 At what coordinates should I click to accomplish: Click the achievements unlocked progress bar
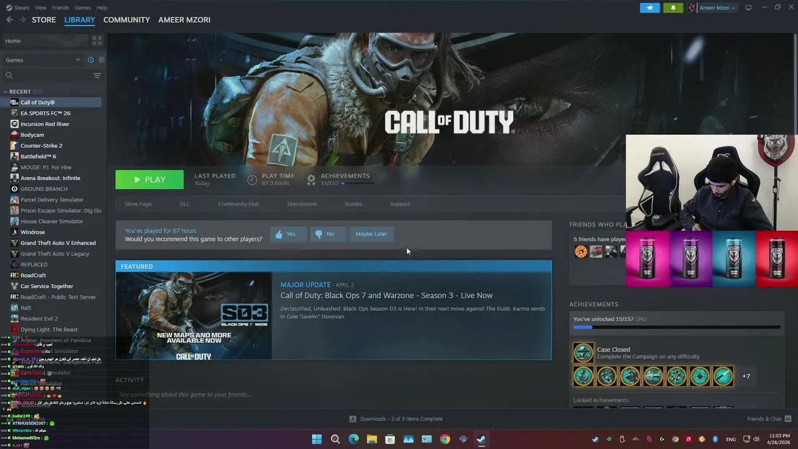tap(676, 327)
